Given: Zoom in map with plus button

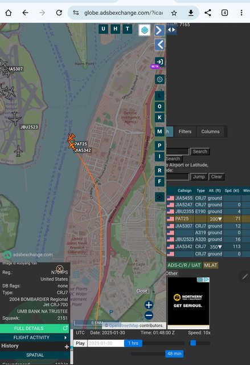Looking at the screenshot, I should pos(149,305).
